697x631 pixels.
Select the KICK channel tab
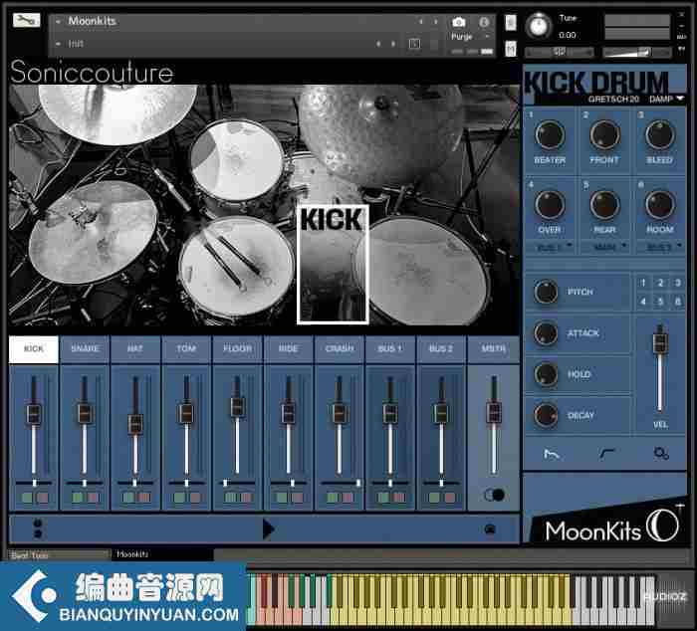(x=33, y=348)
